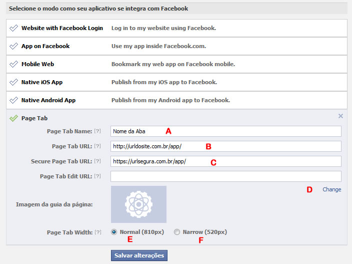Expand Website with Facebook Login option

tap(176, 28)
